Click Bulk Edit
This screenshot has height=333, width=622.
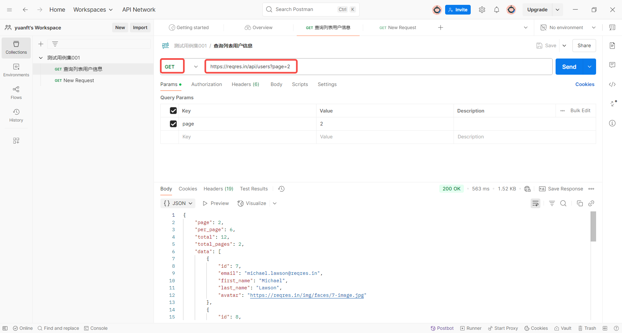[580, 111]
